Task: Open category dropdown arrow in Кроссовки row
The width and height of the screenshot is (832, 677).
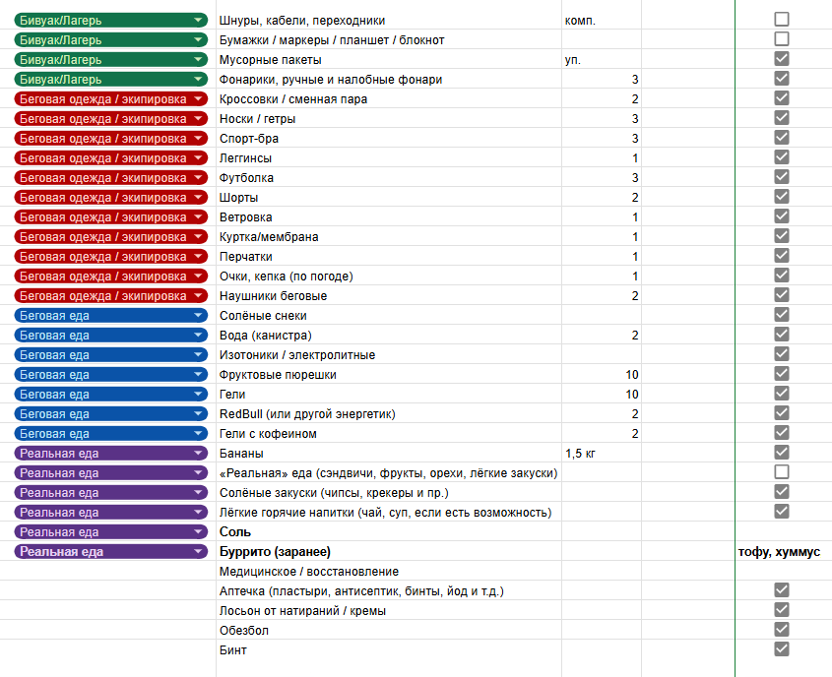Action: [x=199, y=99]
